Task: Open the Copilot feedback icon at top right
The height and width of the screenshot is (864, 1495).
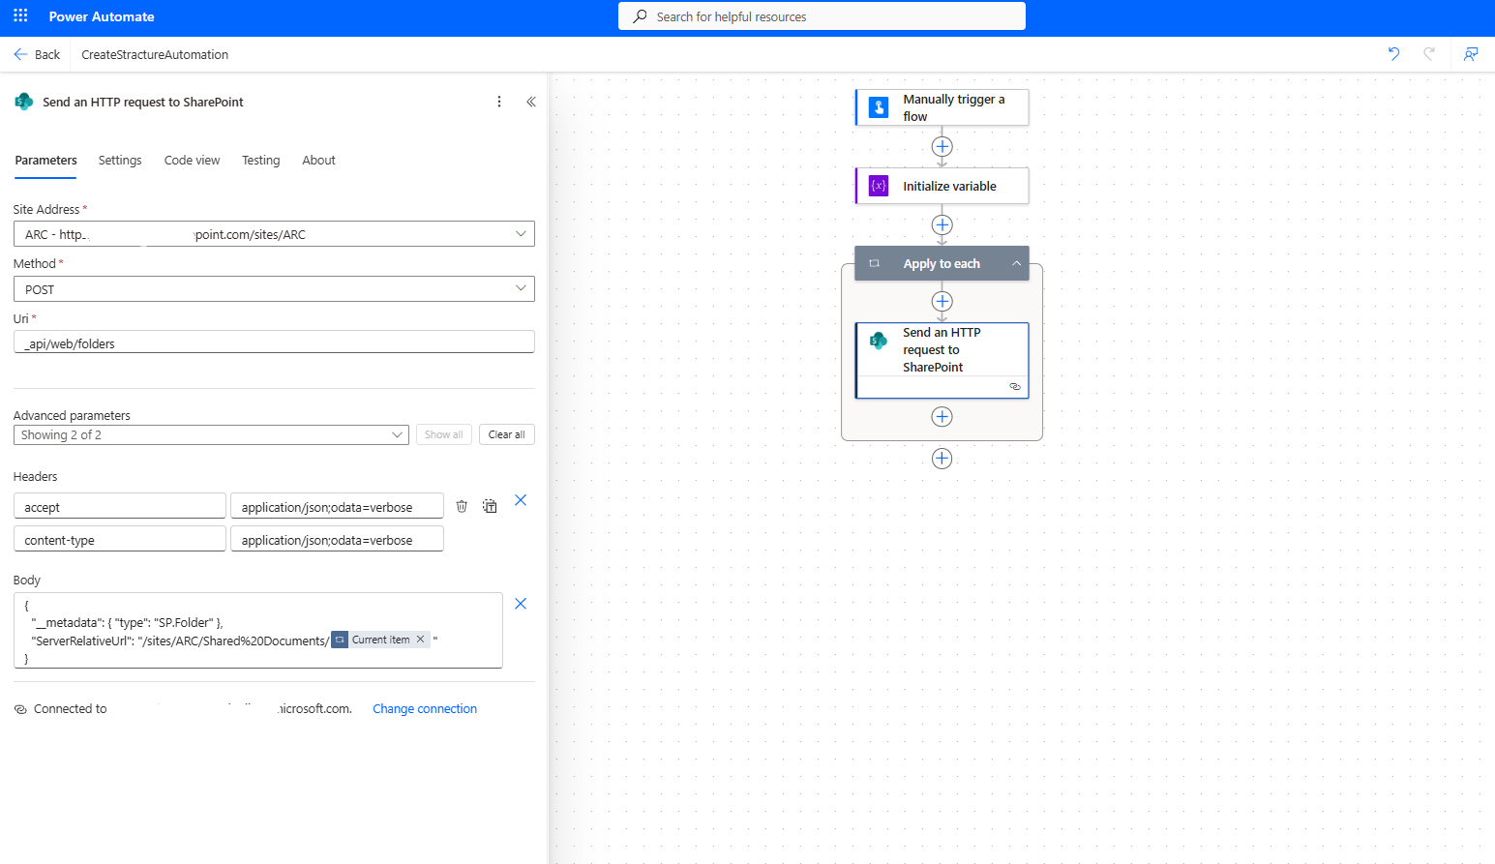Action: 1470,54
